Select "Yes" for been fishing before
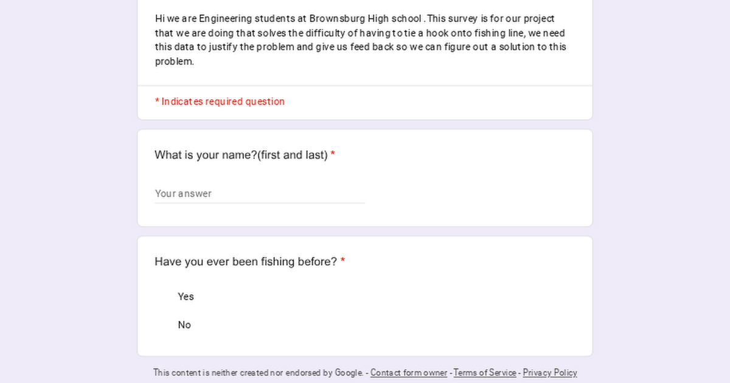730x383 pixels. 186,297
